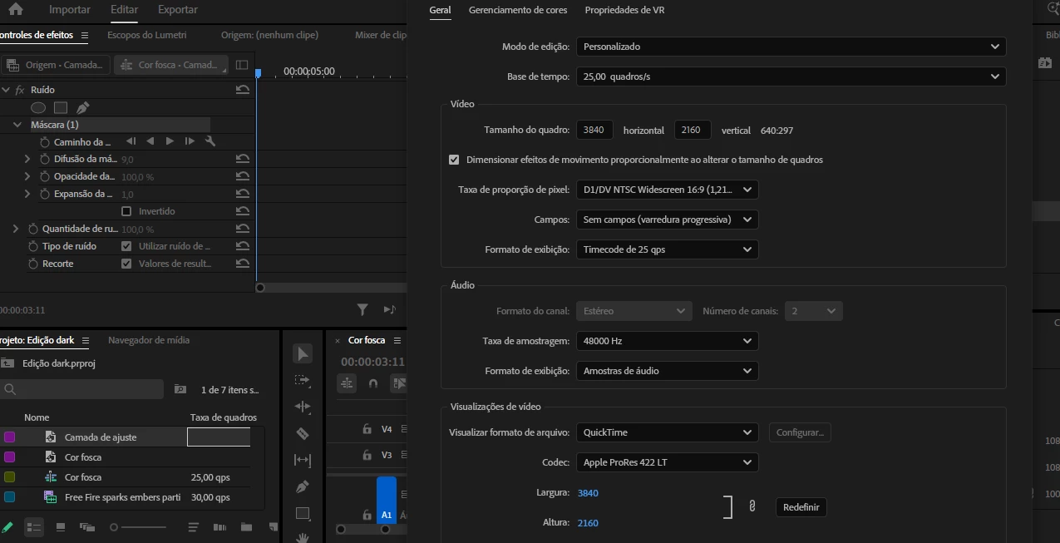This screenshot has width=1060, height=543.
Task: Adjust the project thumbnail zoom slider
Action: tap(139, 527)
